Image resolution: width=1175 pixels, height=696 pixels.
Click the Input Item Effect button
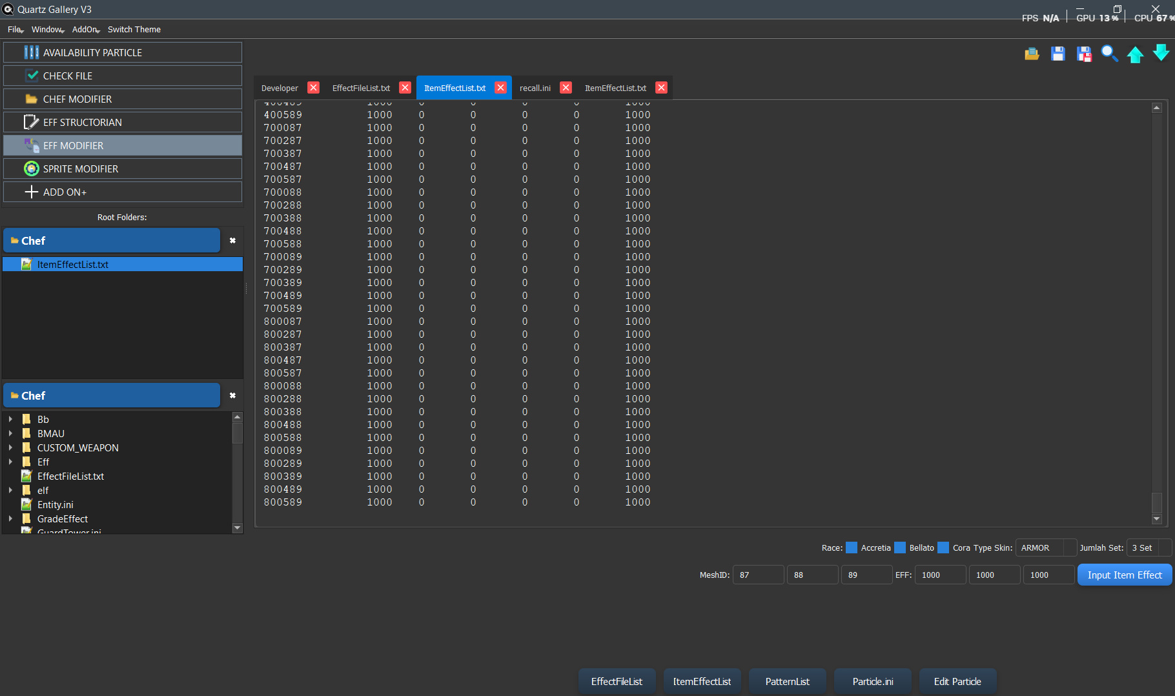coord(1125,575)
